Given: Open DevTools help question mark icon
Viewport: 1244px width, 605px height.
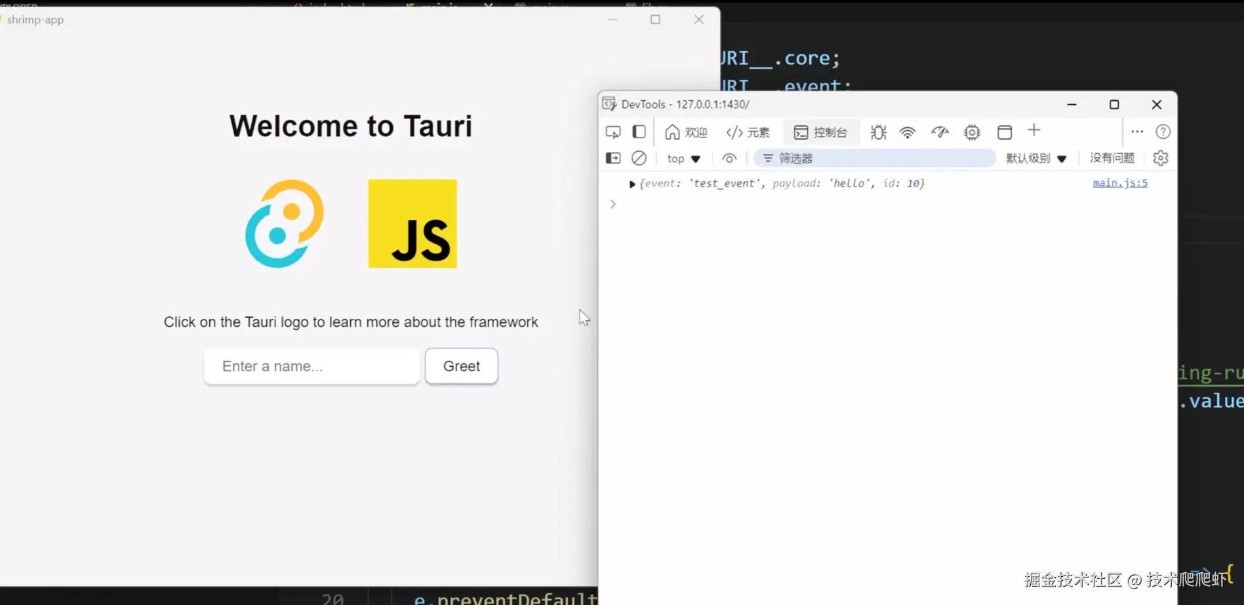Looking at the screenshot, I should (x=1163, y=132).
